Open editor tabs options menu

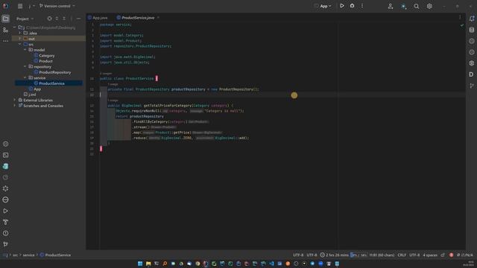click(x=460, y=17)
